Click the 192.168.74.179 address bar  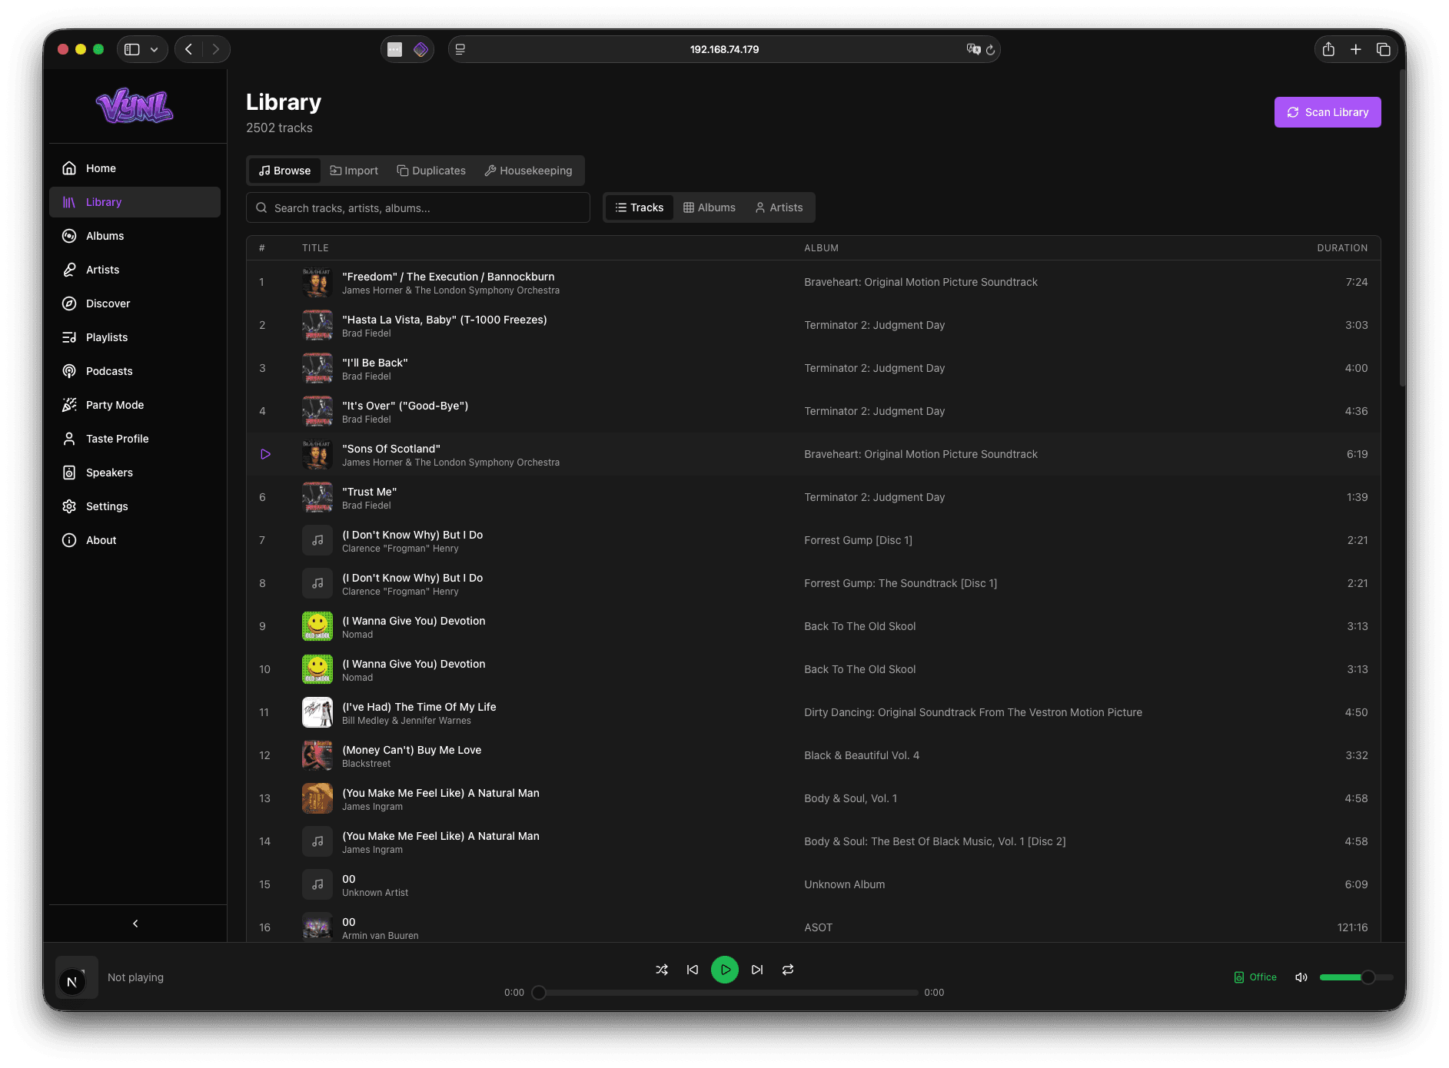pos(724,49)
